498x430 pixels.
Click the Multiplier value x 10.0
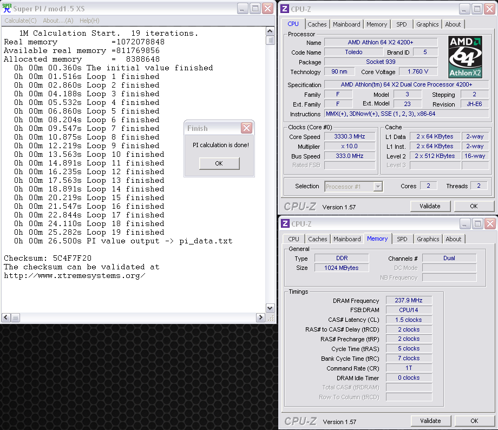350,146
